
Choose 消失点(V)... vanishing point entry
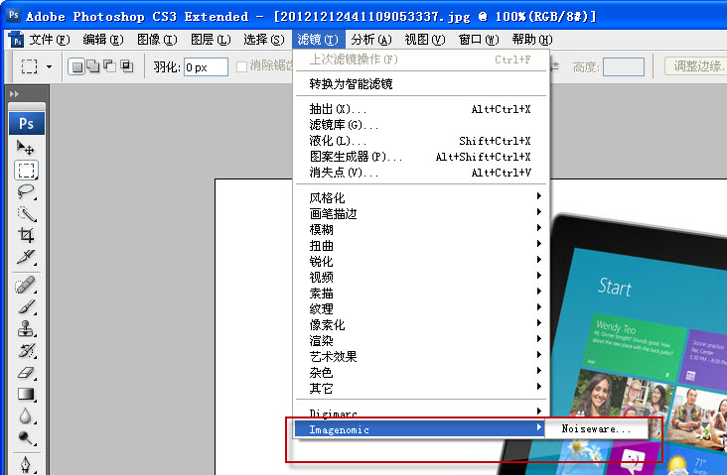tap(421, 173)
